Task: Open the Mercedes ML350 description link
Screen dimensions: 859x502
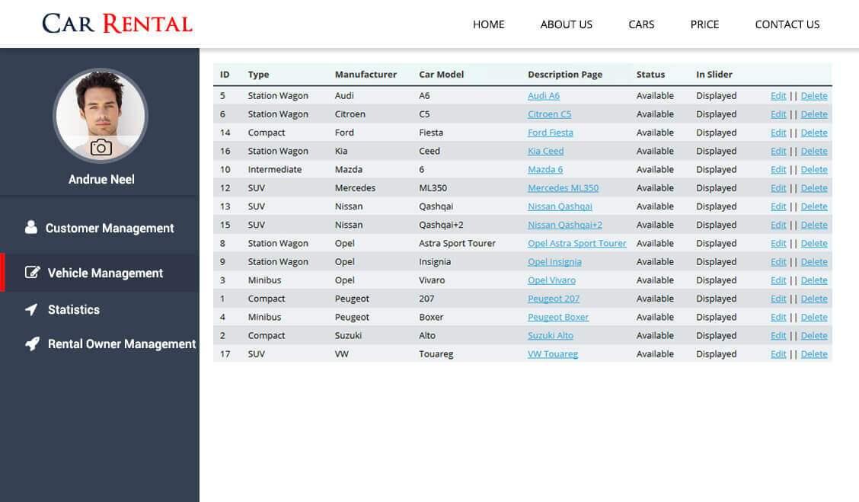Action: point(563,188)
